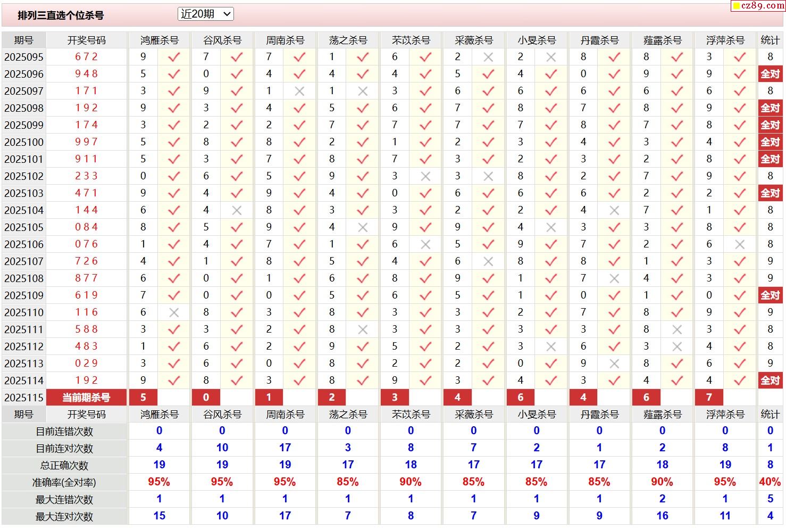Click the cross mark for 丹霞杀号 in row 2025108
786x529 pixels.
(x=614, y=278)
